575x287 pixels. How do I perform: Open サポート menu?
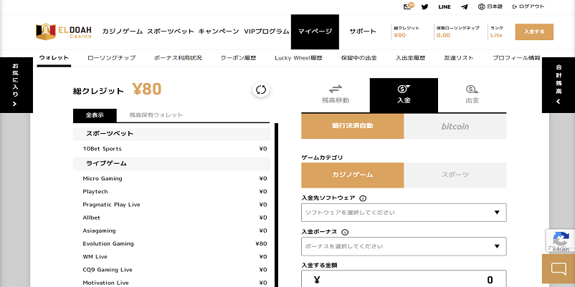pyautogui.click(x=363, y=31)
